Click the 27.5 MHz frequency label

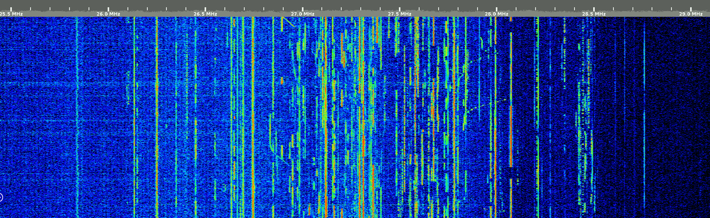point(400,14)
